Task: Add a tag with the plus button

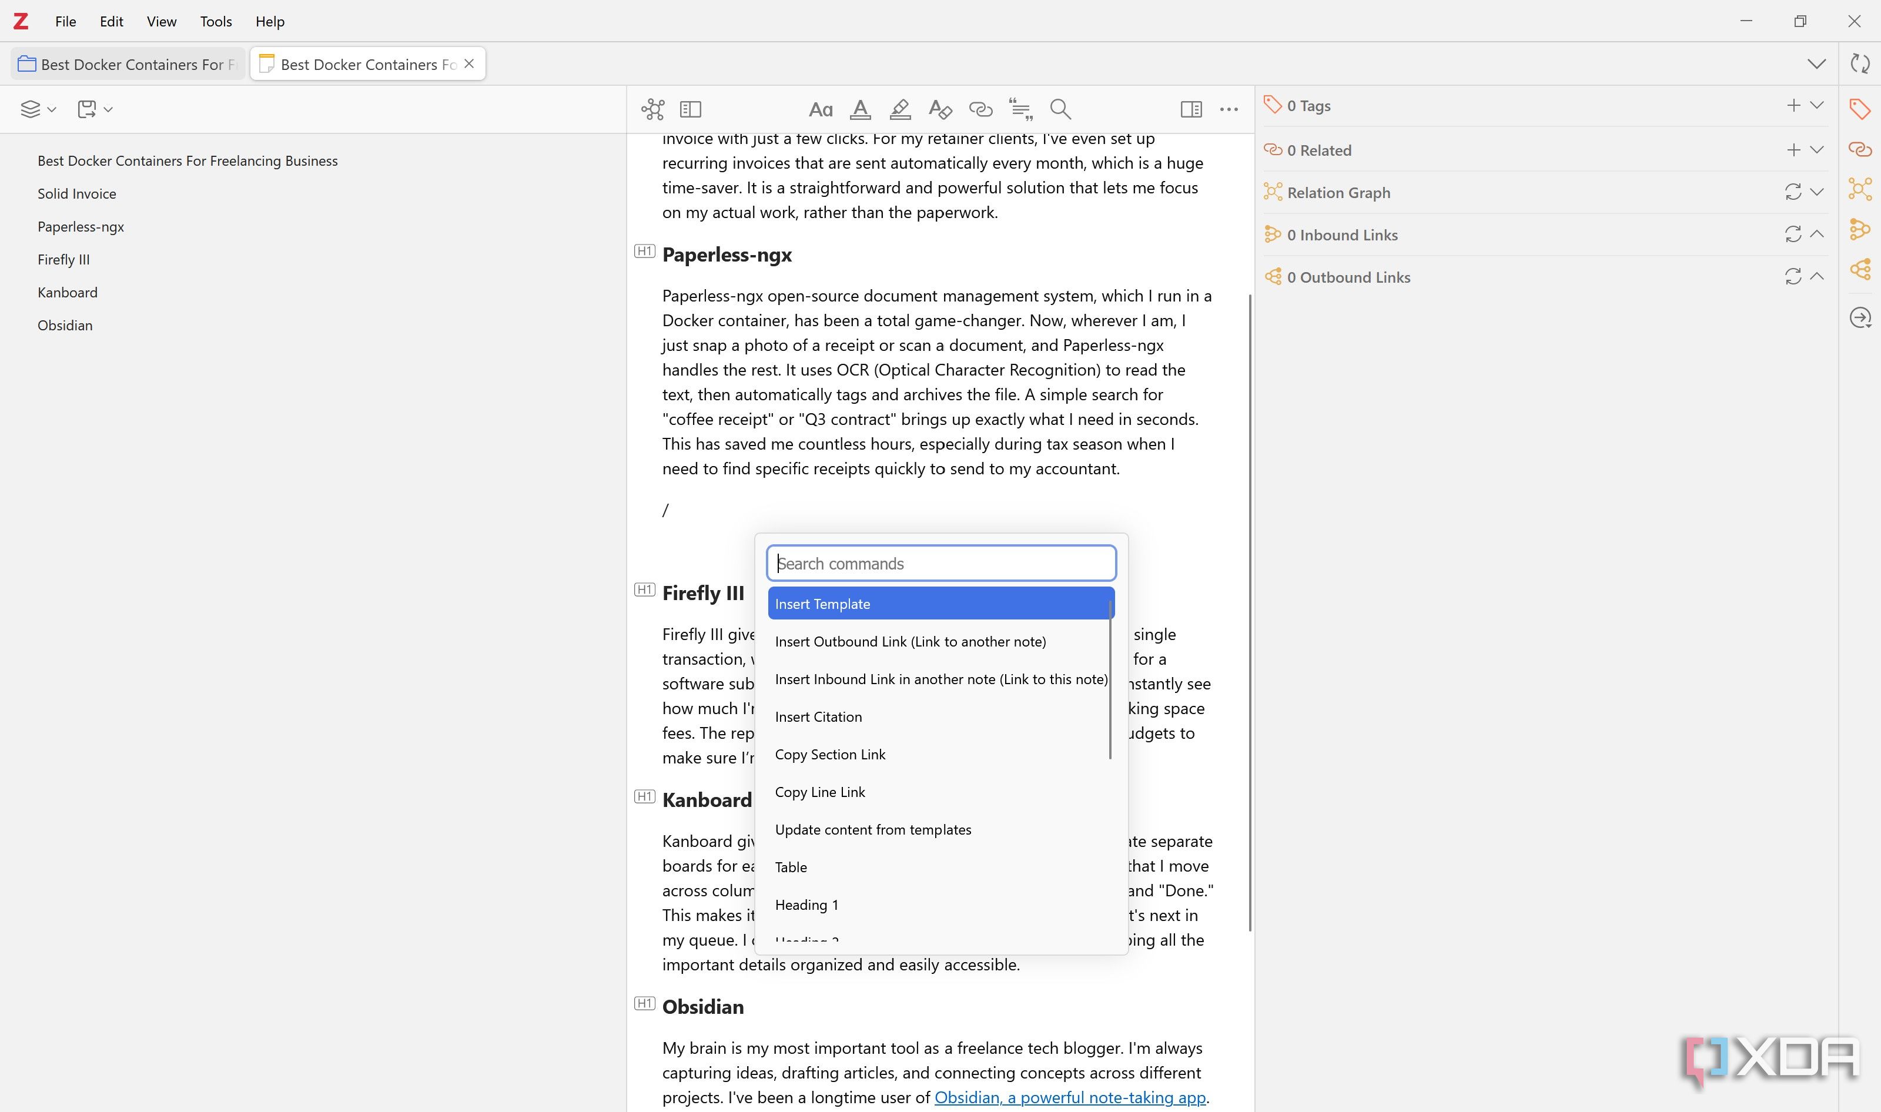Action: pos(1793,106)
